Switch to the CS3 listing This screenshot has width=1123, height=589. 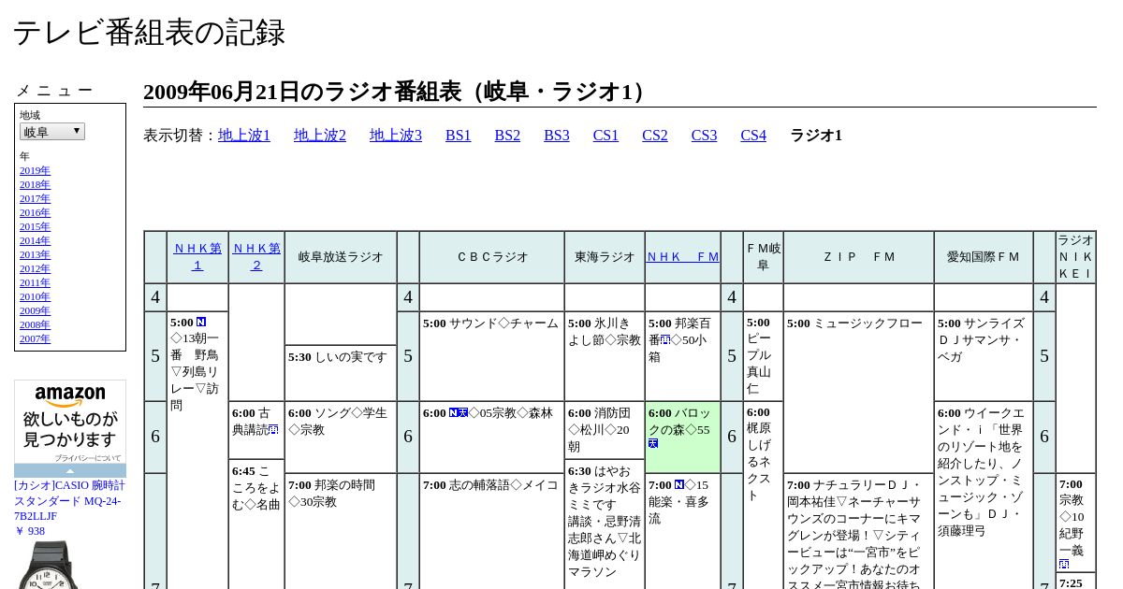tap(704, 136)
